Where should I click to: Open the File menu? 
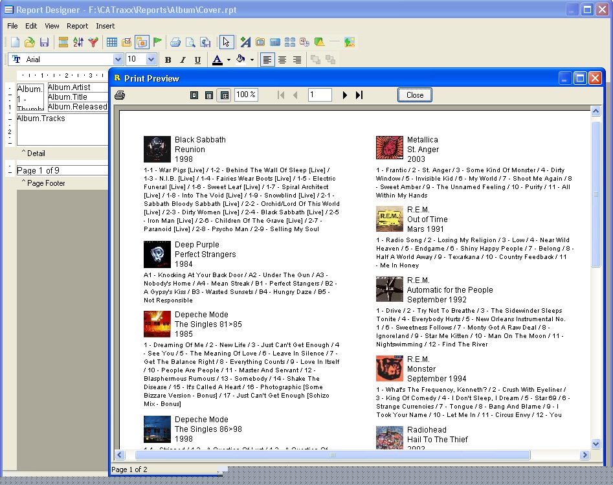(x=12, y=26)
